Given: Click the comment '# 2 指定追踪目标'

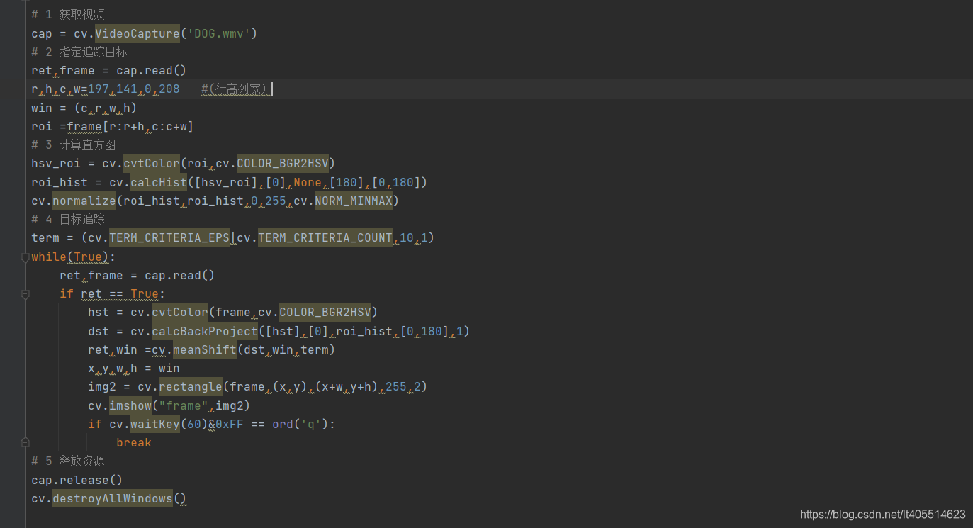Looking at the screenshot, I should click(x=79, y=52).
